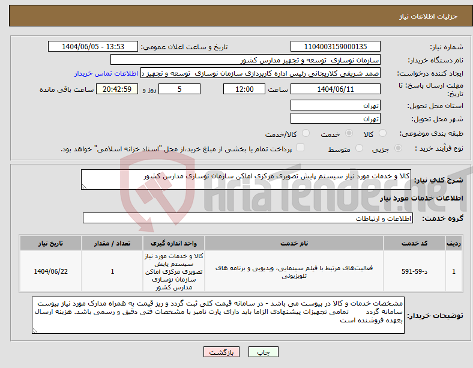Click the گروه خدمت field اطلاعات و ارتباطات
The image size is (473, 368).
248,218
